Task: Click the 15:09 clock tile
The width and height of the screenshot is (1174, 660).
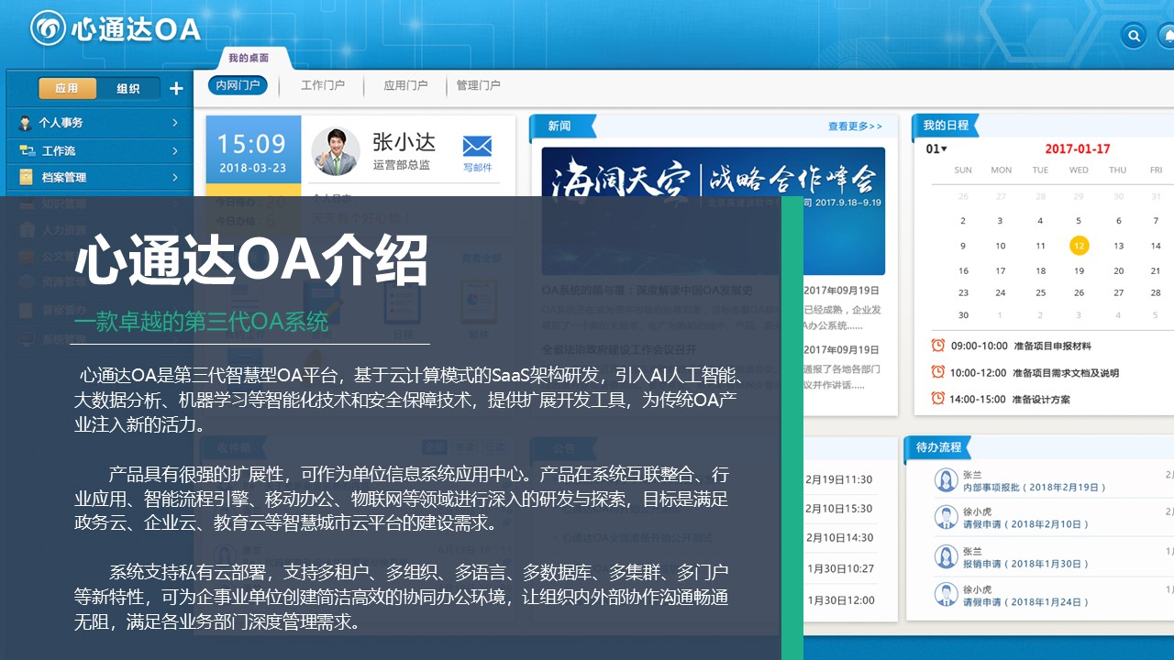Action: click(x=253, y=149)
